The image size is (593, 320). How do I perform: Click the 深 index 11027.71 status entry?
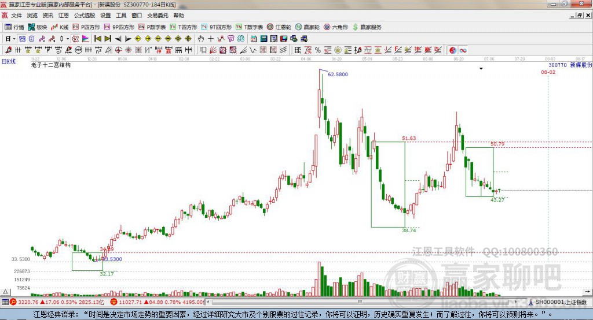[158, 302]
